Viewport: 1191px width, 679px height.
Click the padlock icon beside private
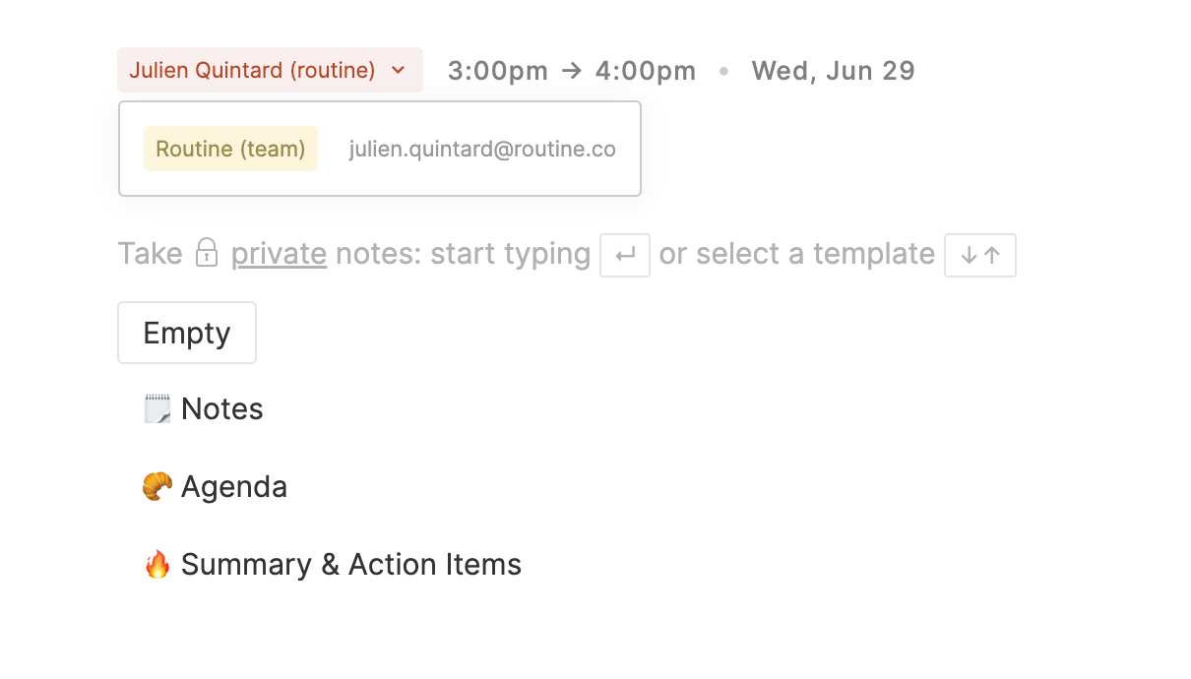(207, 253)
